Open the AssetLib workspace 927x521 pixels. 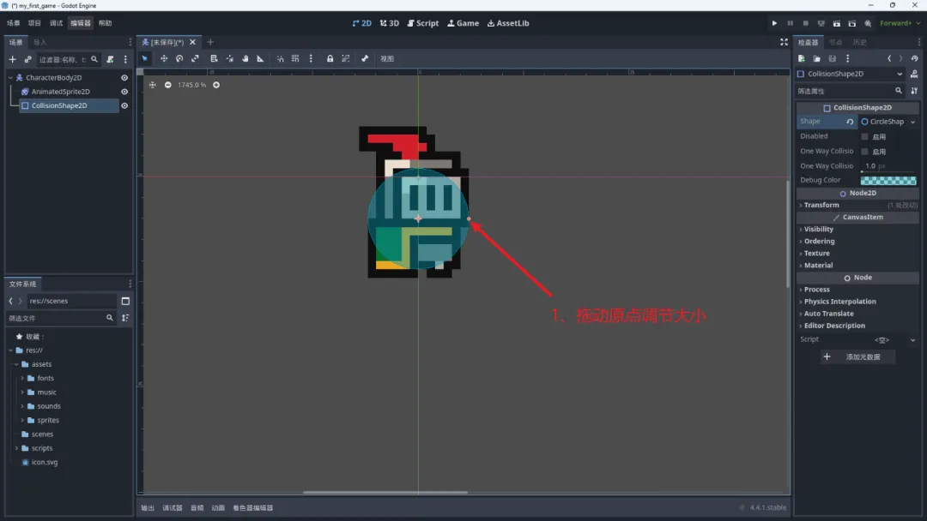point(508,23)
